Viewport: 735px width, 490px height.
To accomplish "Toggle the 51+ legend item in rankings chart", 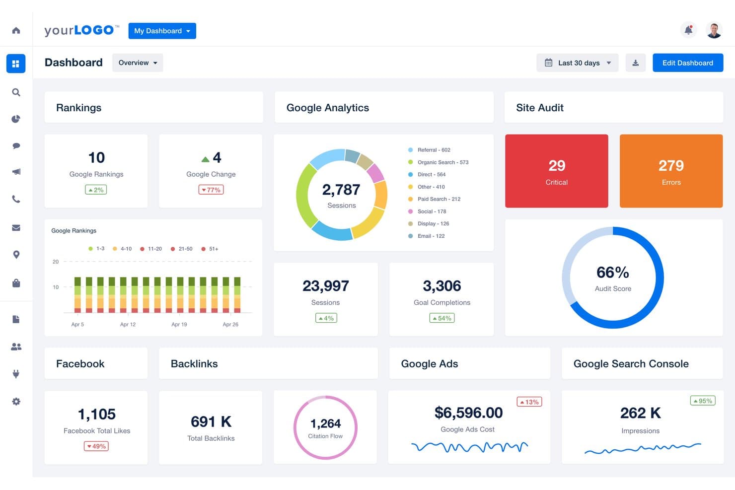I will pyautogui.click(x=210, y=249).
